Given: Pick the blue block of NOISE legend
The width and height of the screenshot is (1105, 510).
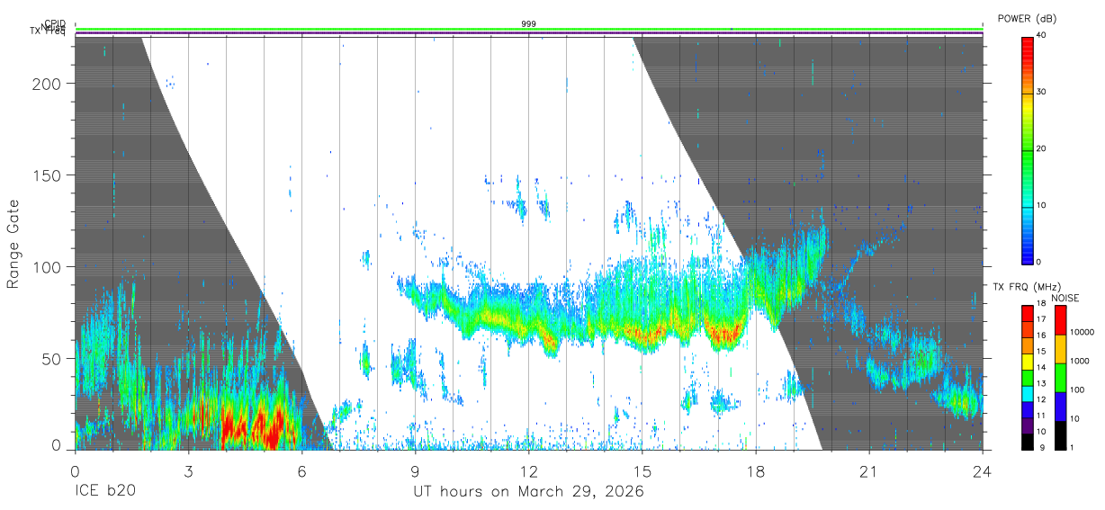Looking at the screenshot, I should [x=1060, y=407].
